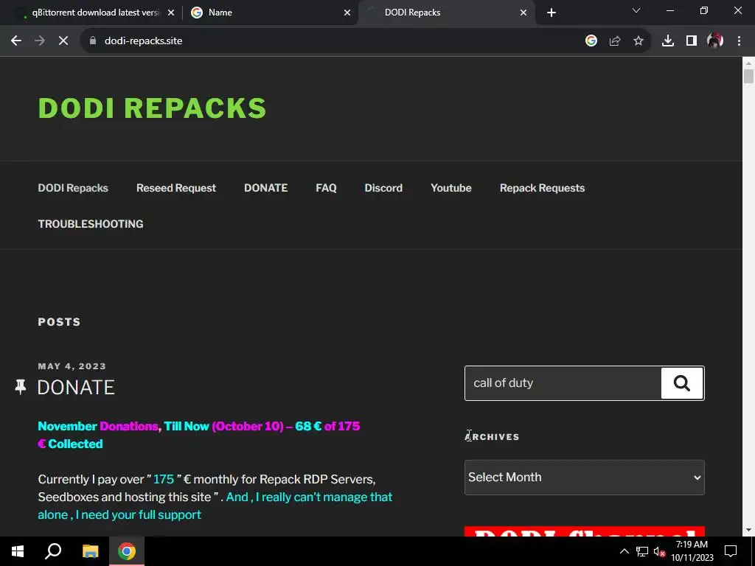The height and width of the screenshot is (566, 755).
Task: Open the TROUBLESHOOTING page
Action: (x=91, y=224)
